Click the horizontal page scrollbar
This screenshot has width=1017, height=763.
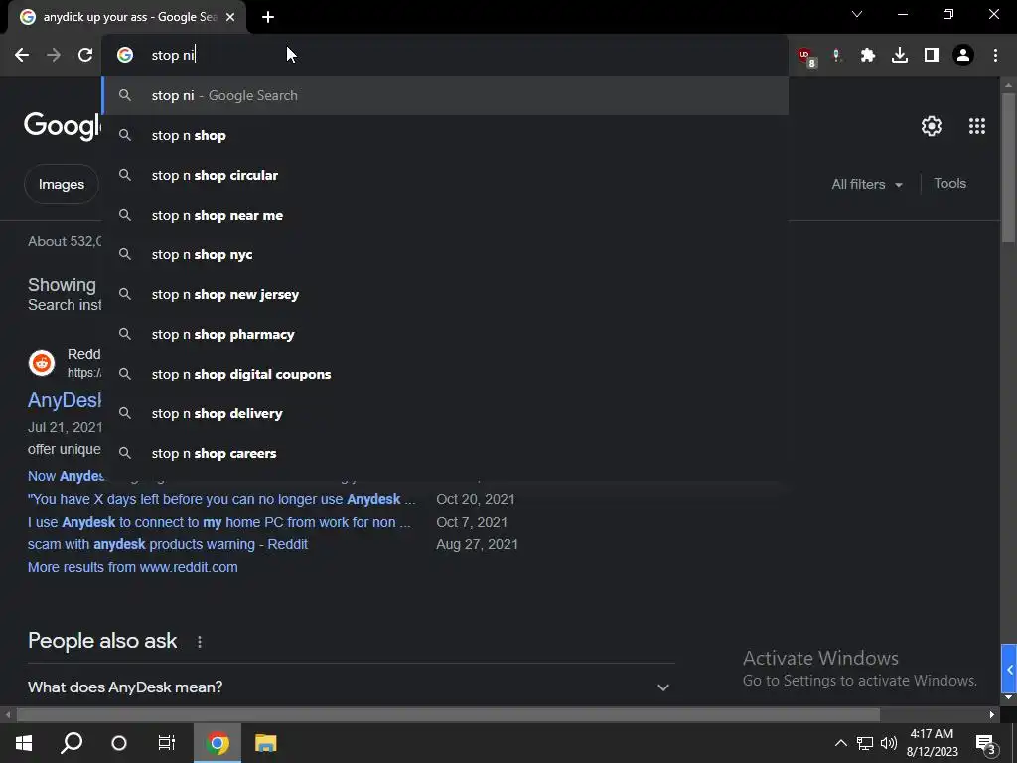coord(448,715)
